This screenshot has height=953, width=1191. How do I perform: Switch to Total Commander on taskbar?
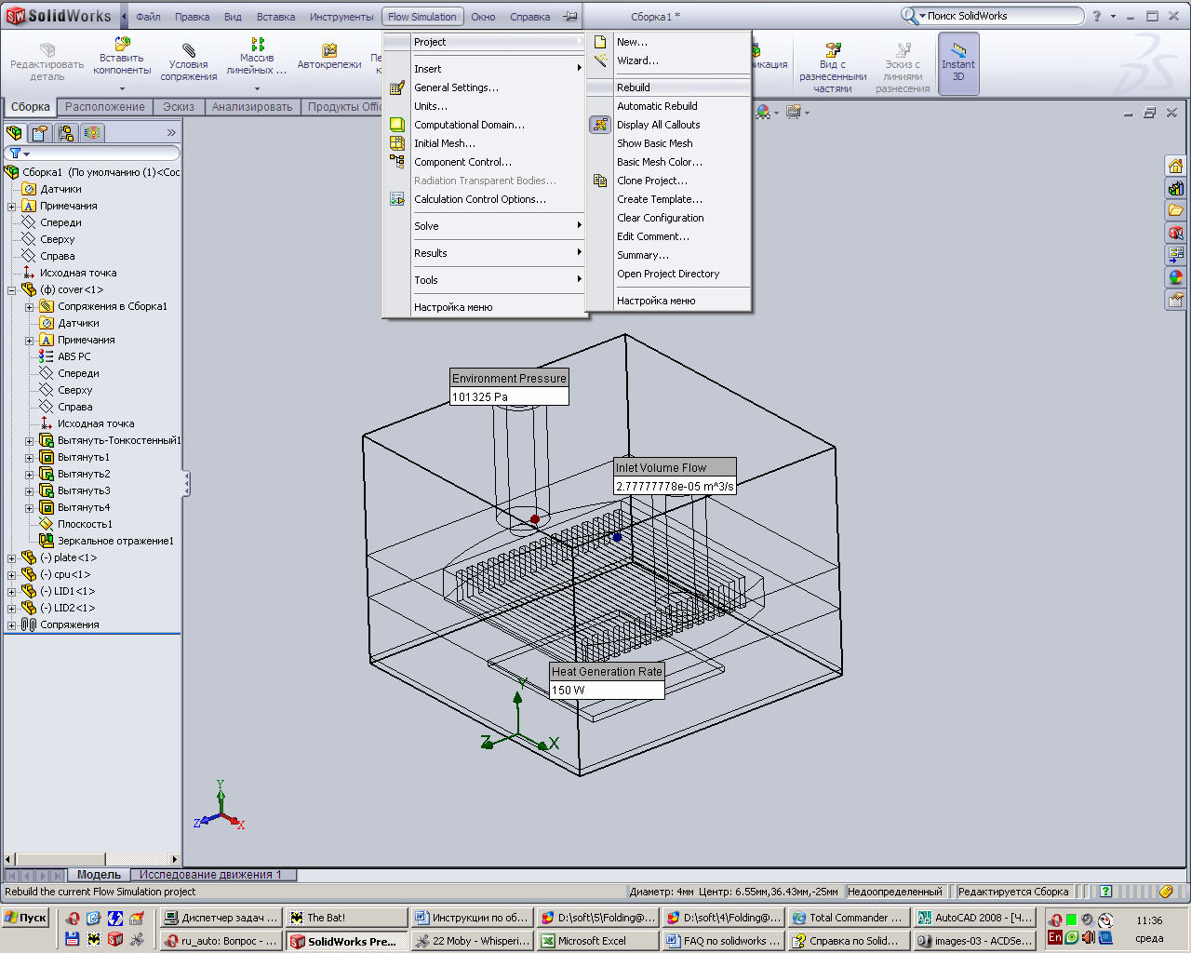[x=848, y=918]
